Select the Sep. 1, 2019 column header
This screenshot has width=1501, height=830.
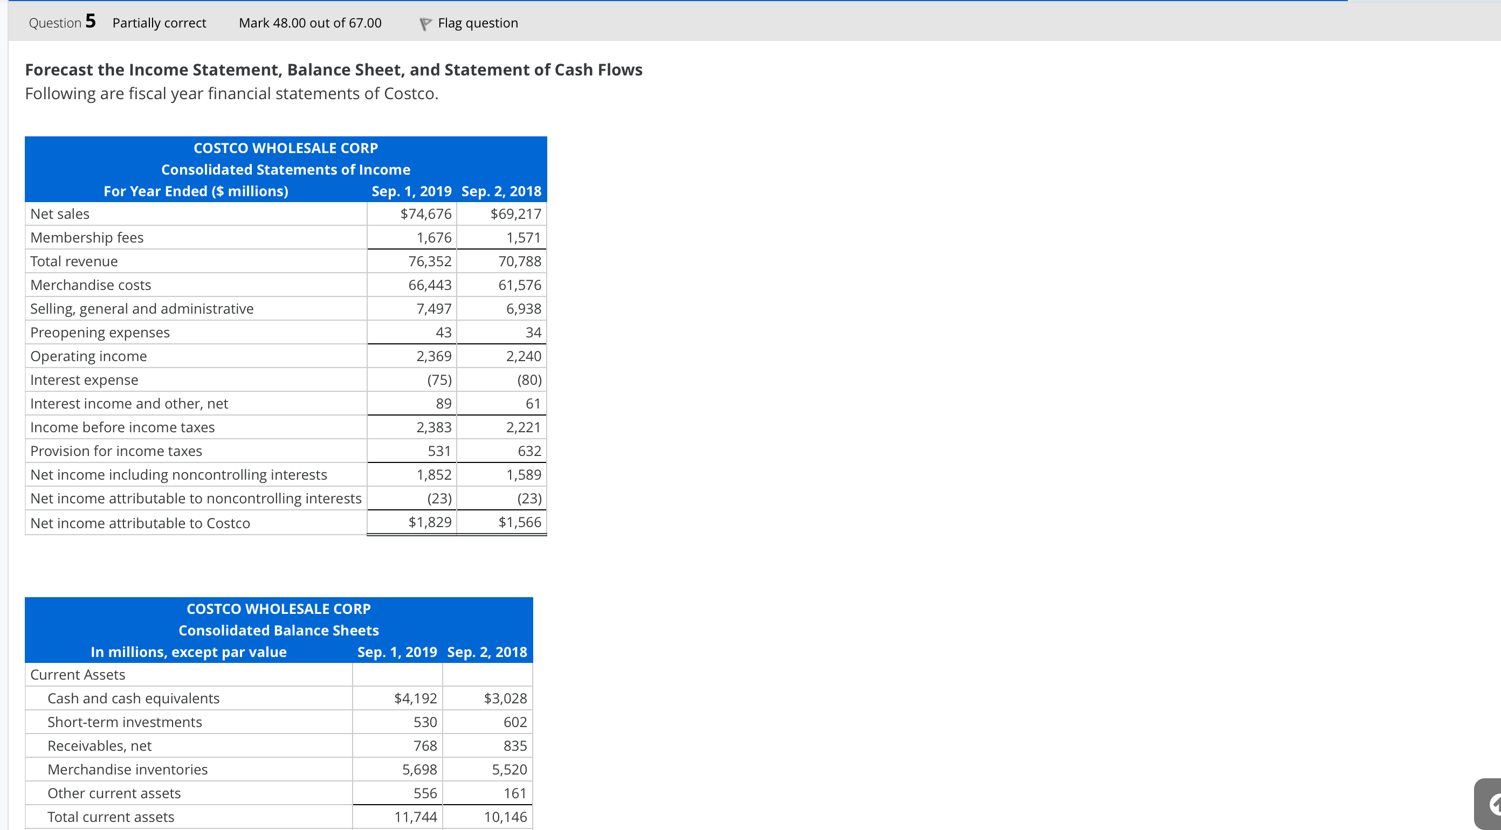coord(411,190)
